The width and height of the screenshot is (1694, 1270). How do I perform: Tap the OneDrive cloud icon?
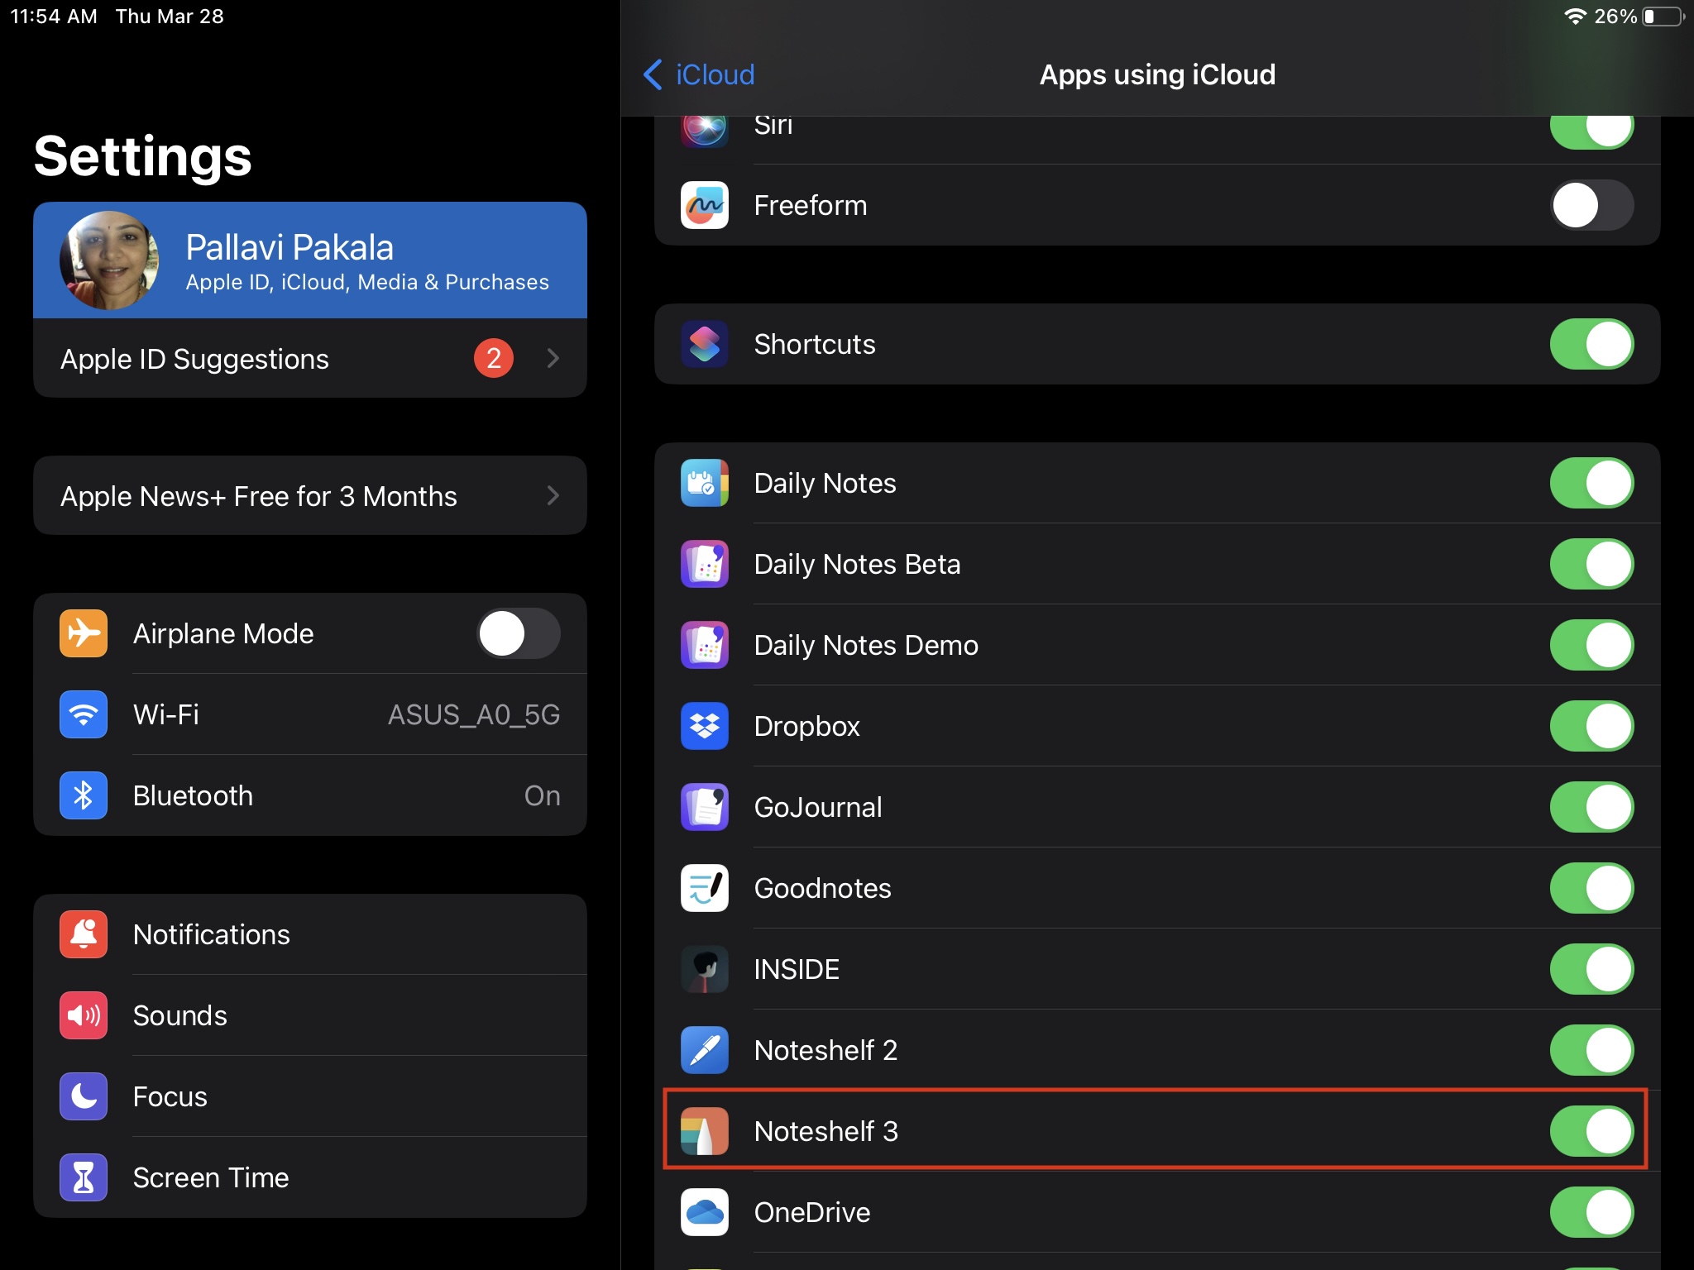(704, 1212)
